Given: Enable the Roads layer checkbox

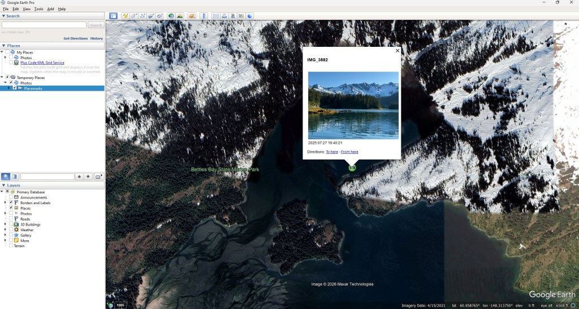Looking at the screenshot, I should [x=11, y=219].
